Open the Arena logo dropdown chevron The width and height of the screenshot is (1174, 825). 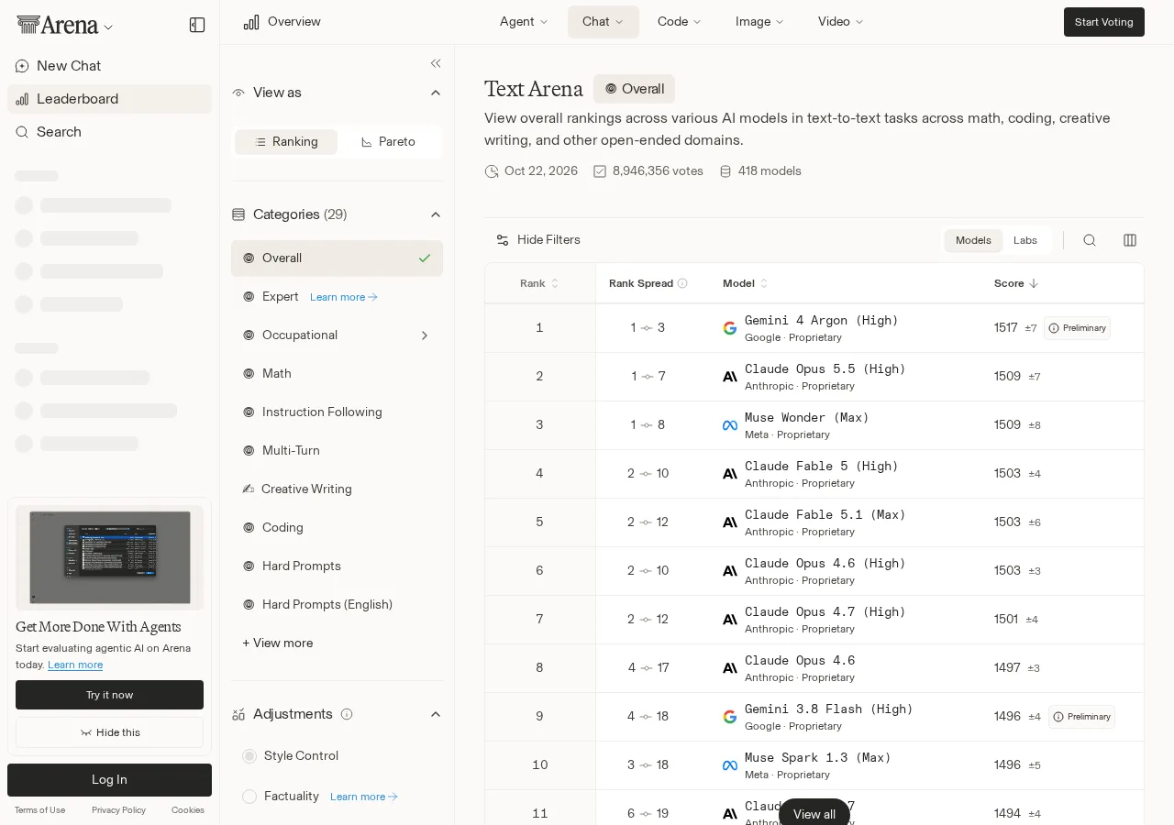pyautogui.click(x=108, y=27)
